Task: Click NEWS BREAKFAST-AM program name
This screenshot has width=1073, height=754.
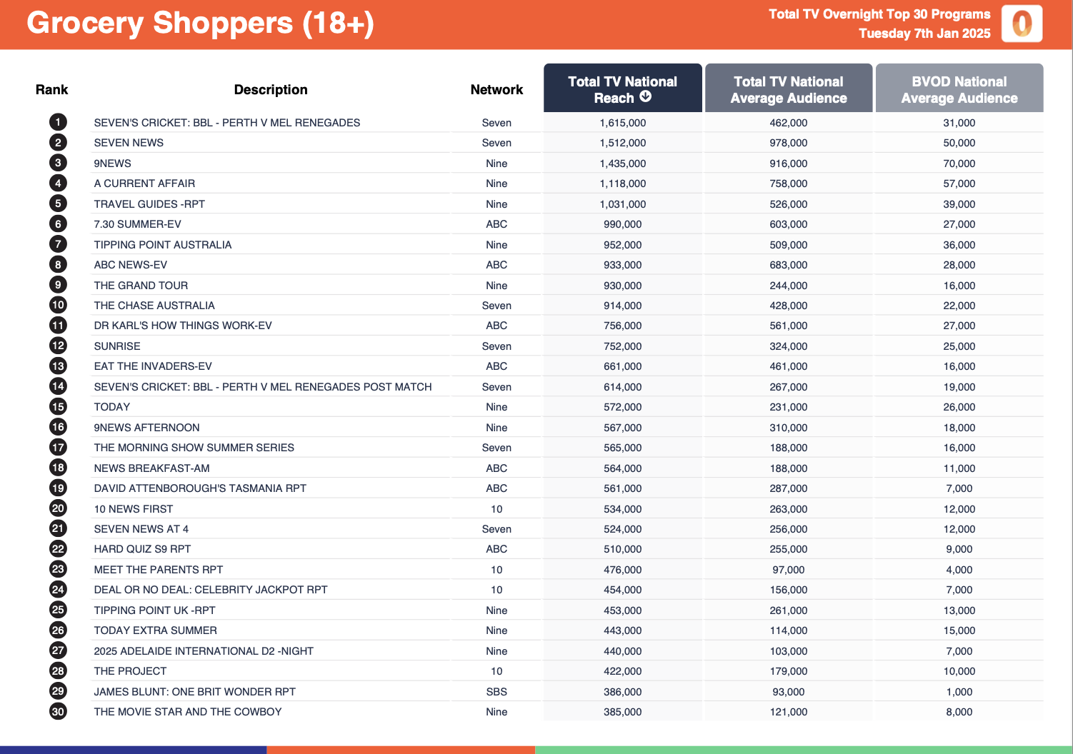Action: (151, 468)
